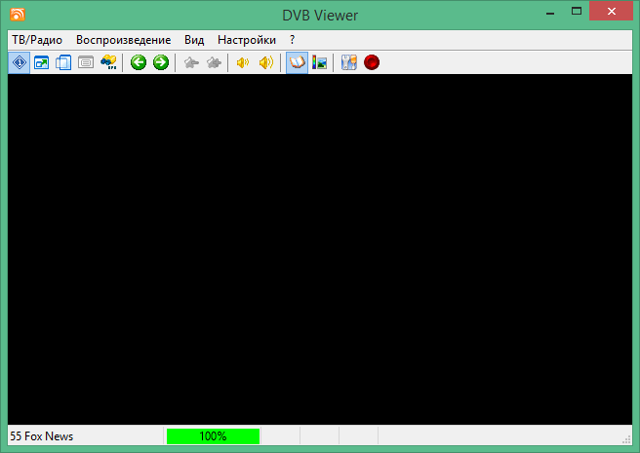
Task: Go to next channel green right arrow
Action: 161,62
